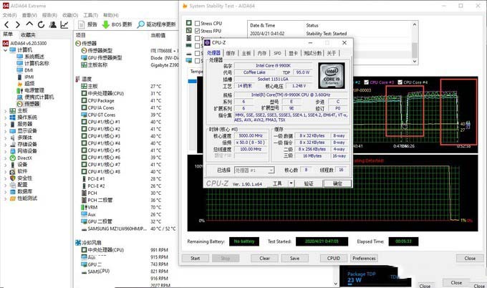The image size is (487, 288).
Task: Open 报告 from the AIDA64 toolbar
Action: 88,24
